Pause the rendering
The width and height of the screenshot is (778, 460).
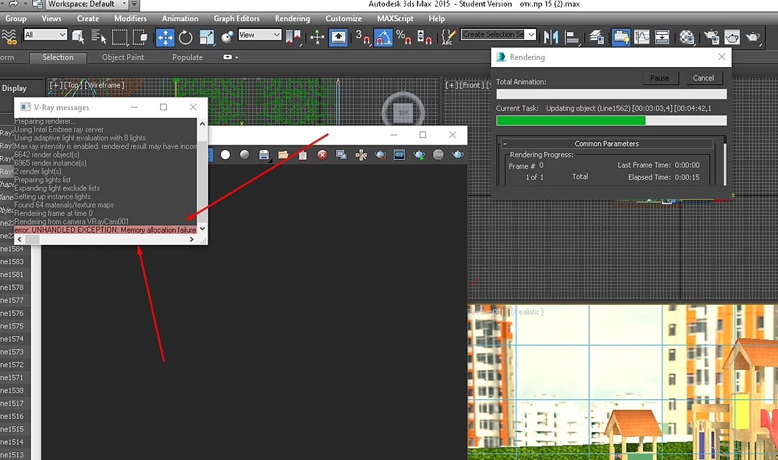(660, 78)
